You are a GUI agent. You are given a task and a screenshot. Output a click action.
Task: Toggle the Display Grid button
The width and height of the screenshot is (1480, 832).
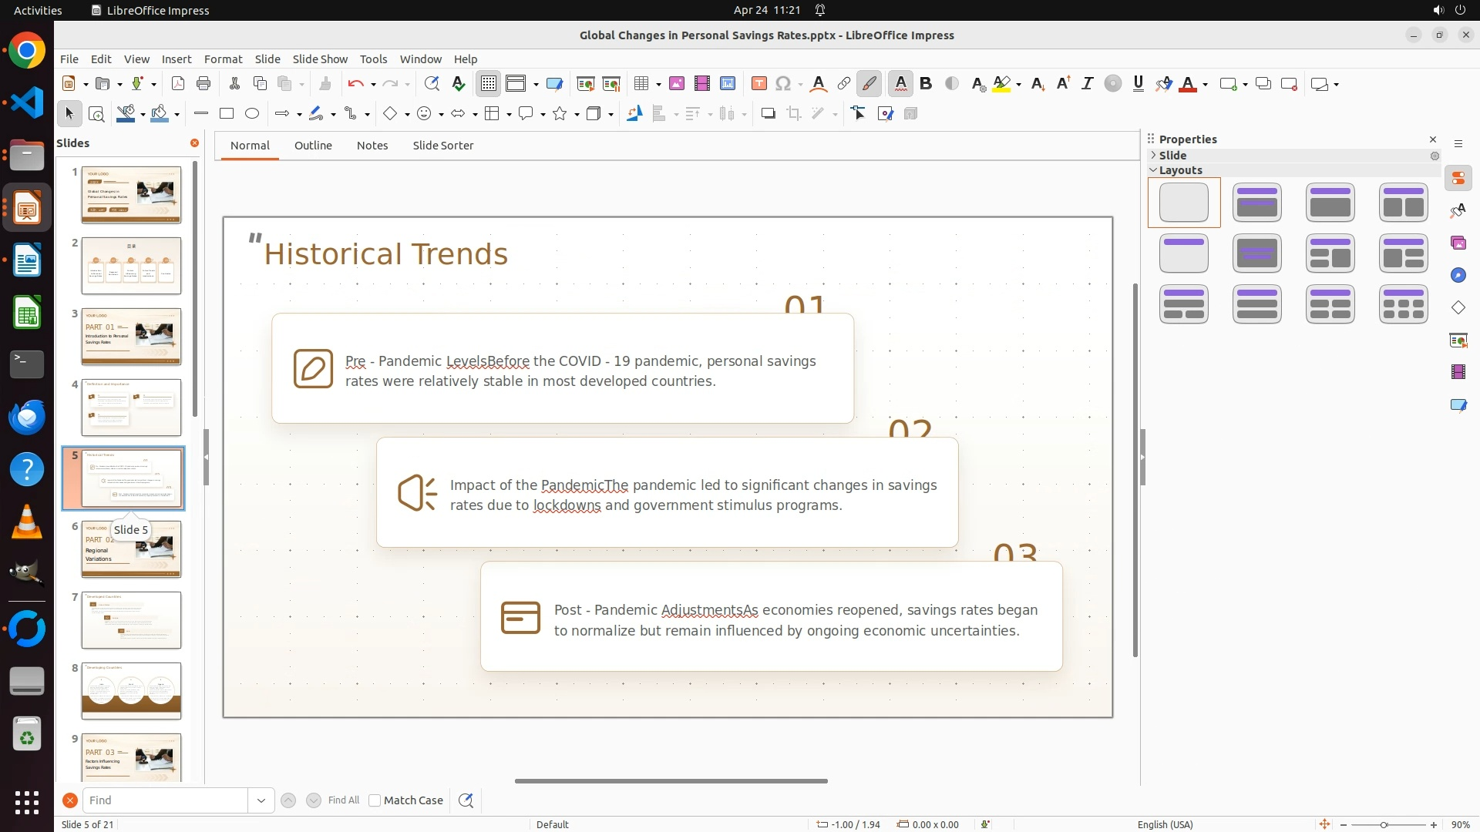(x=489, y=84)
